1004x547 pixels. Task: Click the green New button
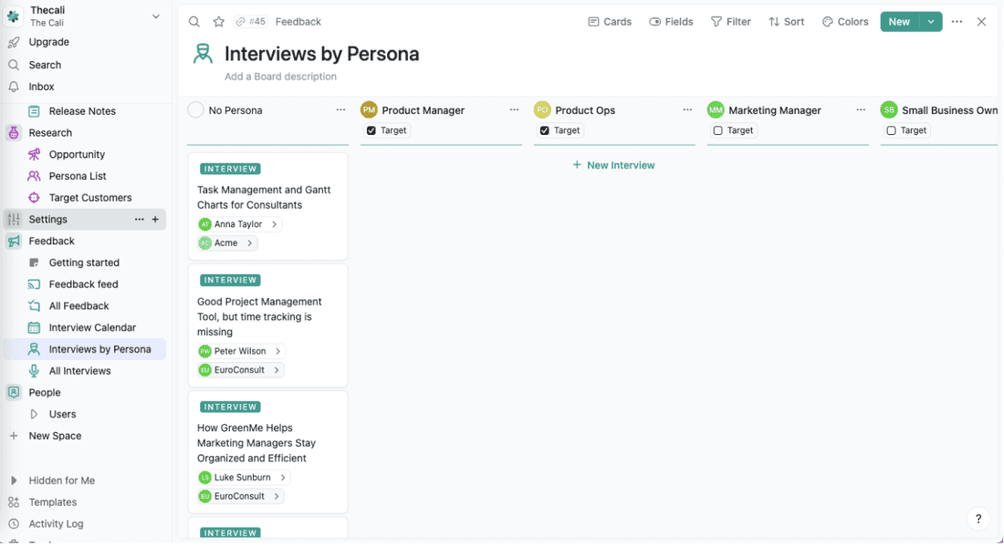pos(898,21)
